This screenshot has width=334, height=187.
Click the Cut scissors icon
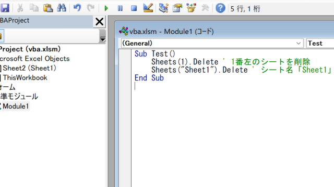click(20, 8)
